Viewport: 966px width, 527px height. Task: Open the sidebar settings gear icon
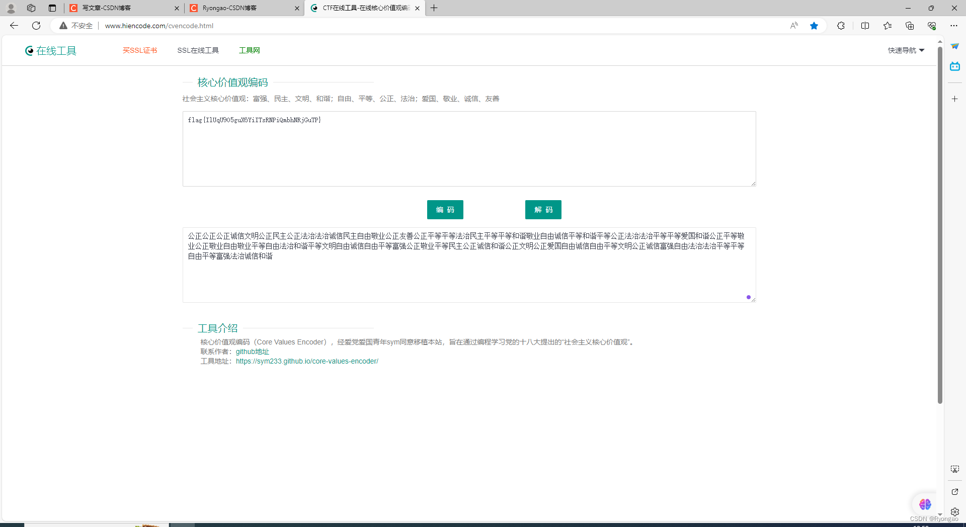coord(955,512)
